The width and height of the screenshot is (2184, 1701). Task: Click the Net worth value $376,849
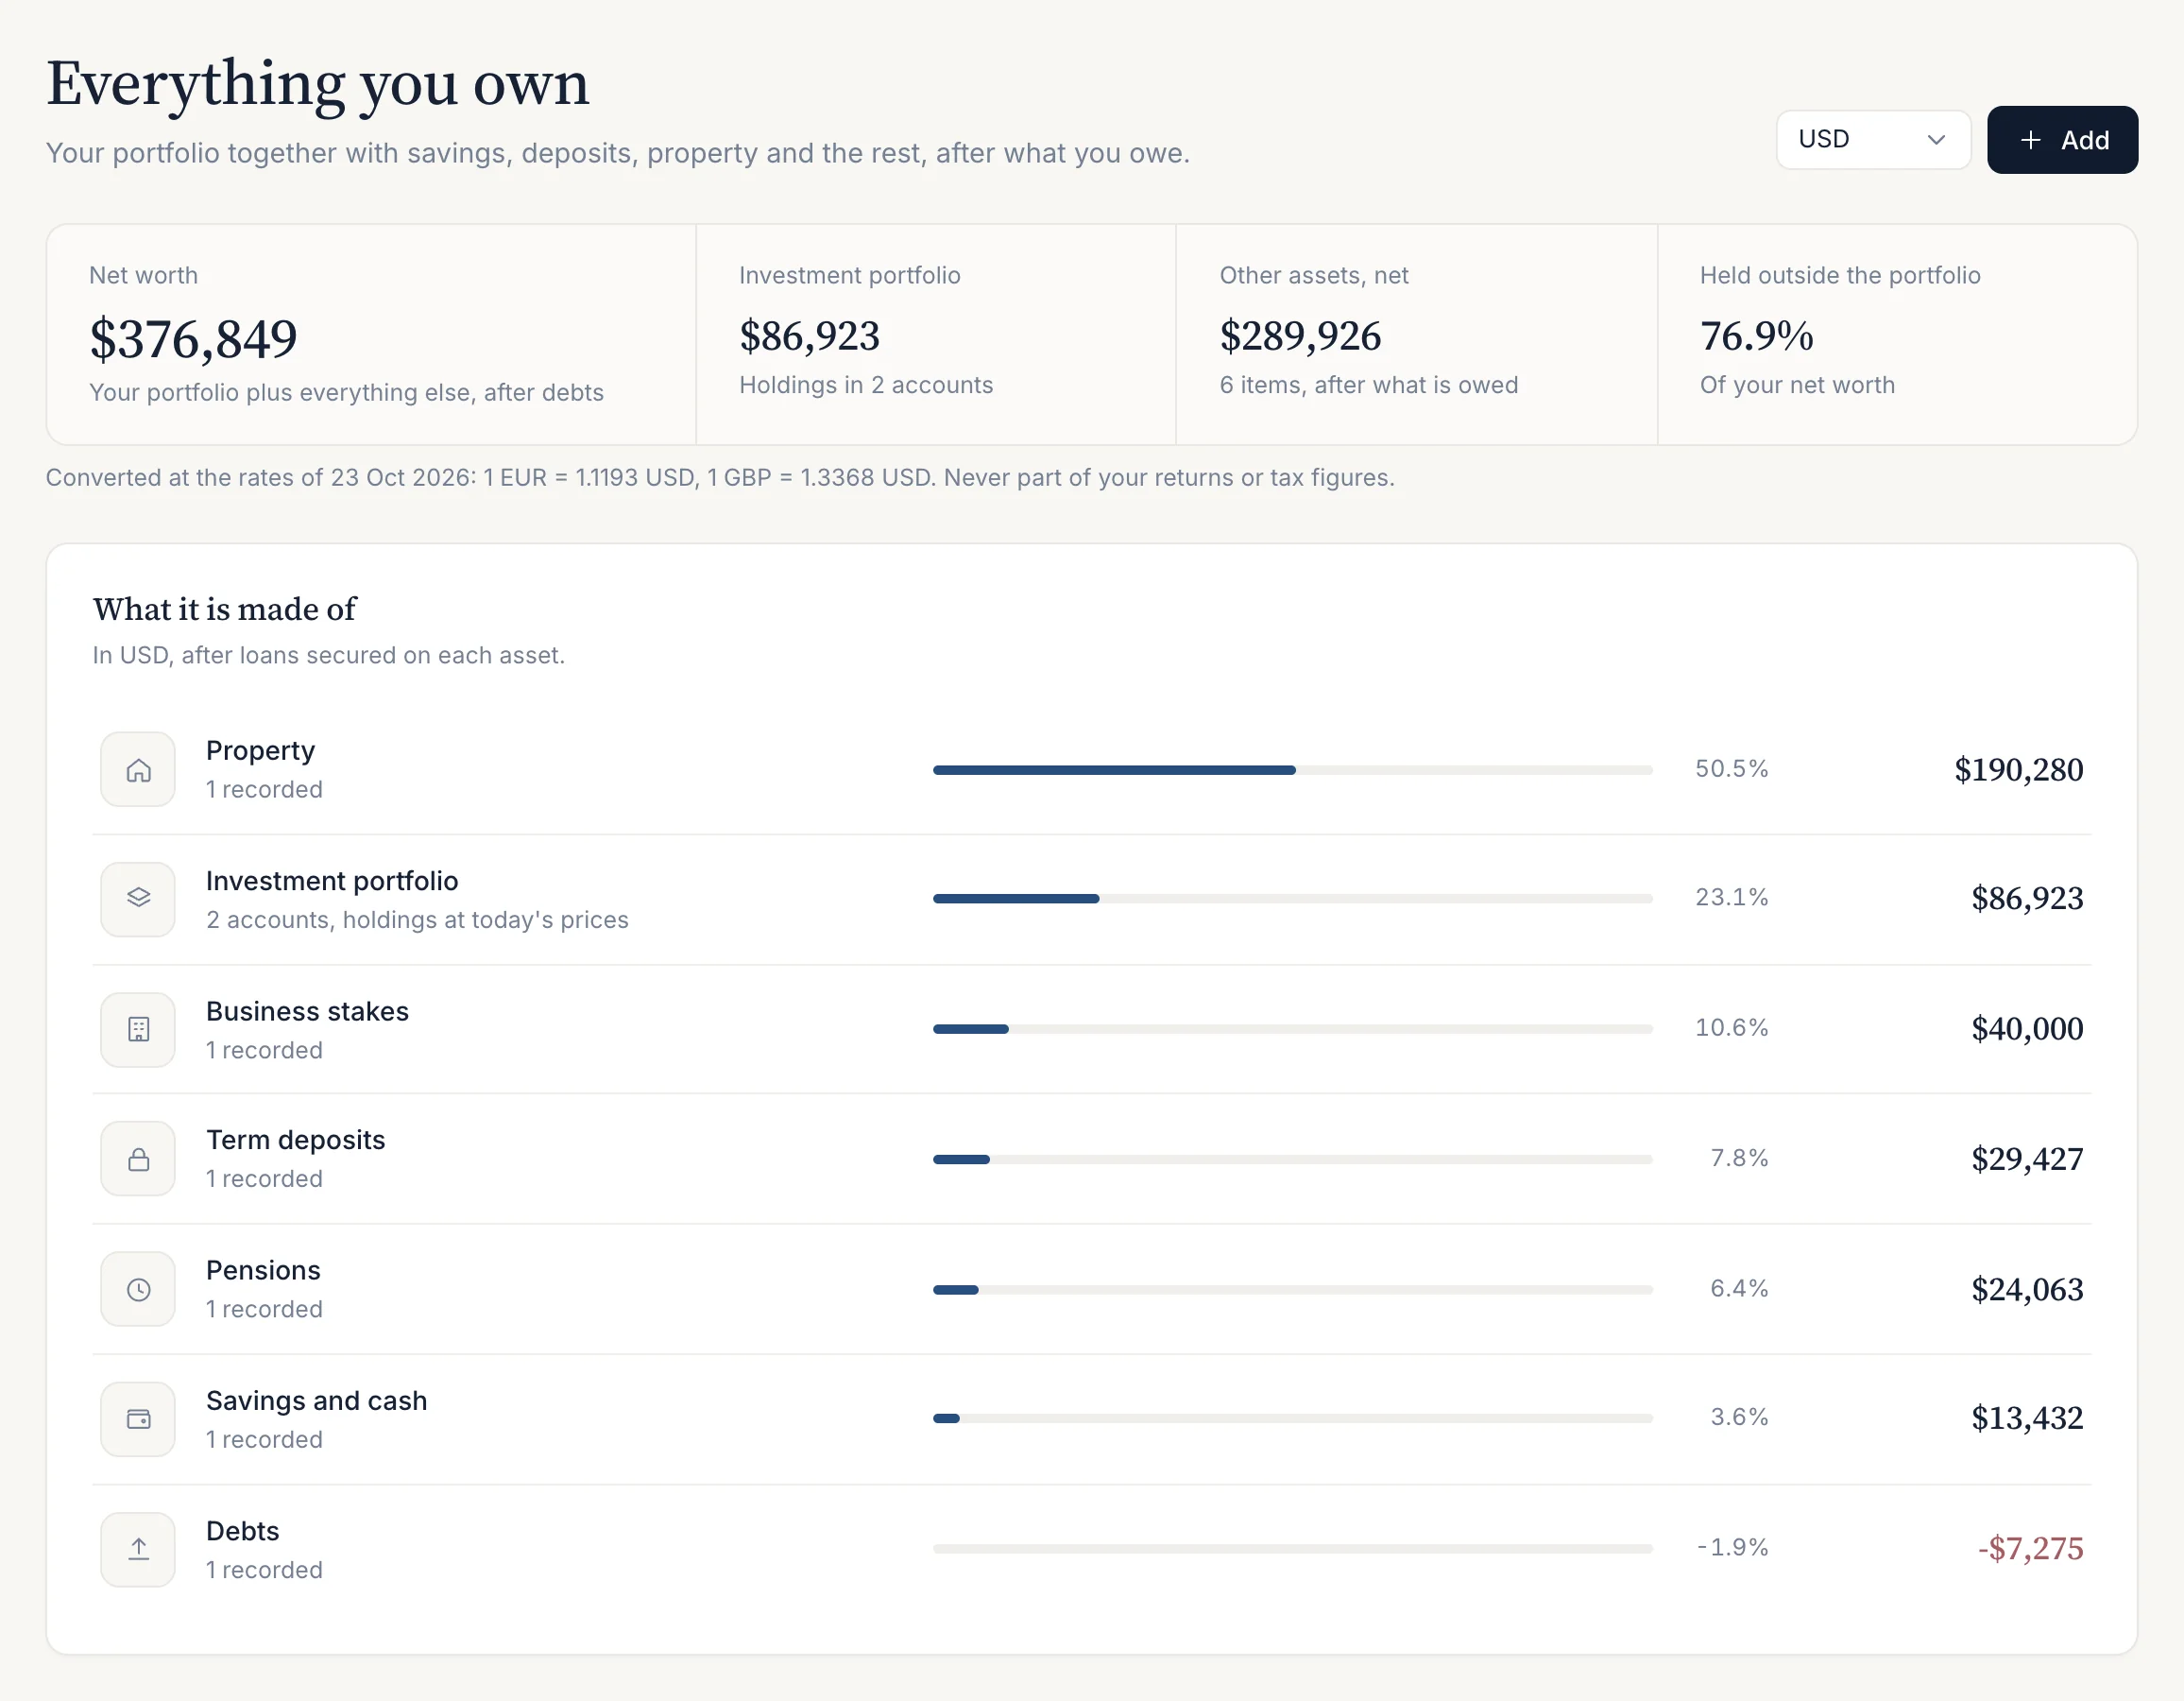point(193,339)
